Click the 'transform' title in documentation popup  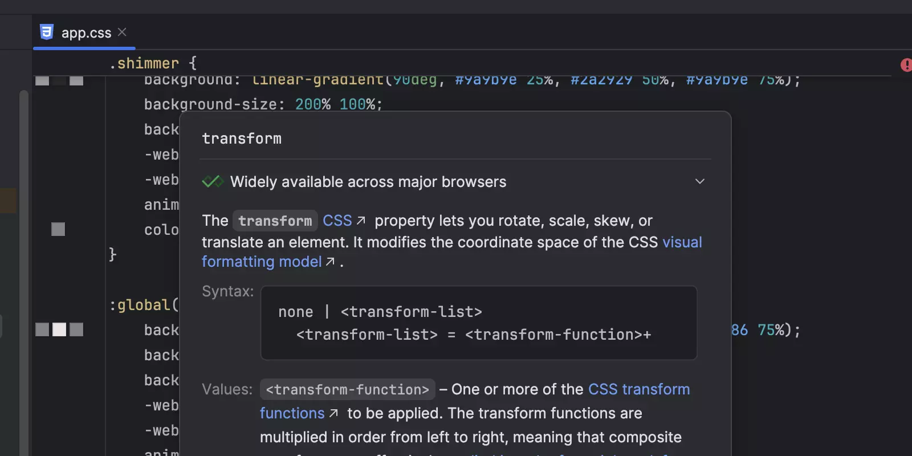[x=242, y=139]
